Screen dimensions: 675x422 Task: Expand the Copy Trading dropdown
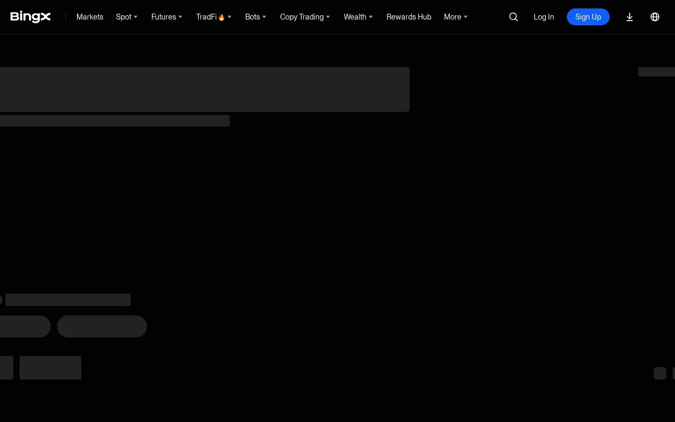(x=305, y=17)
